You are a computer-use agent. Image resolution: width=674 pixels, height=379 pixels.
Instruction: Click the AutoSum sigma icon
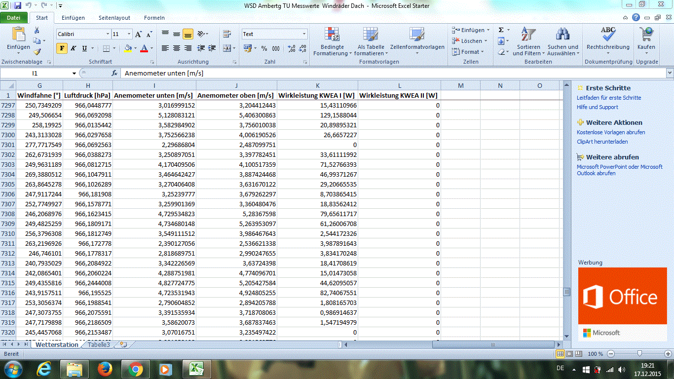pyautogui.click(x=501, y=30)
